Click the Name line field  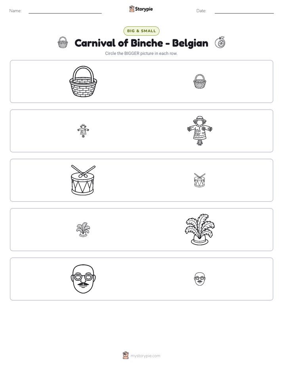[x=65, y=11]
